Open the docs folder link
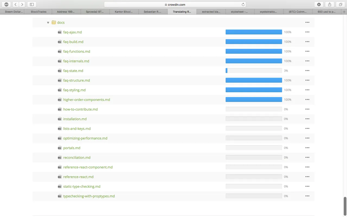 point(61,23)
